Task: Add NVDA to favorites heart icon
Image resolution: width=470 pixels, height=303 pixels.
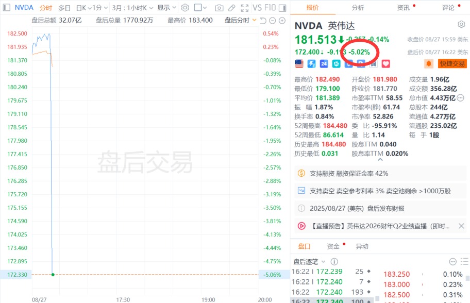Action: [386, 63]
